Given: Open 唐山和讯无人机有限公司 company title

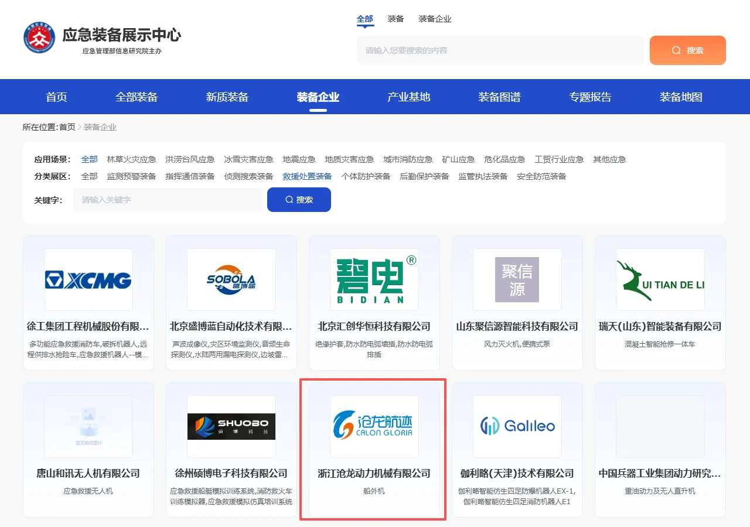Looking at the screenshot, I should [x=88, y=473].
